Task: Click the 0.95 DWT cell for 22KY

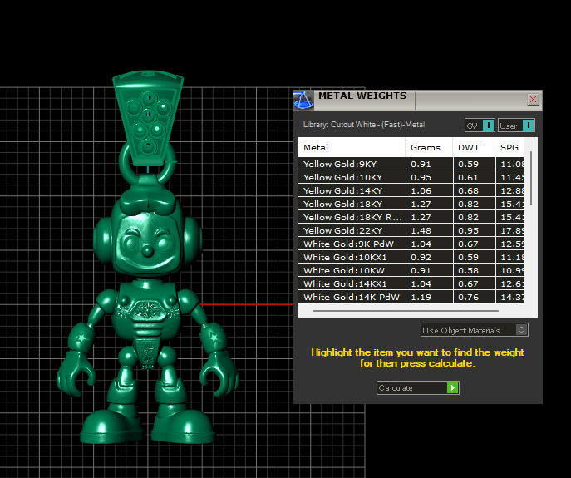Action: point(474,230)
